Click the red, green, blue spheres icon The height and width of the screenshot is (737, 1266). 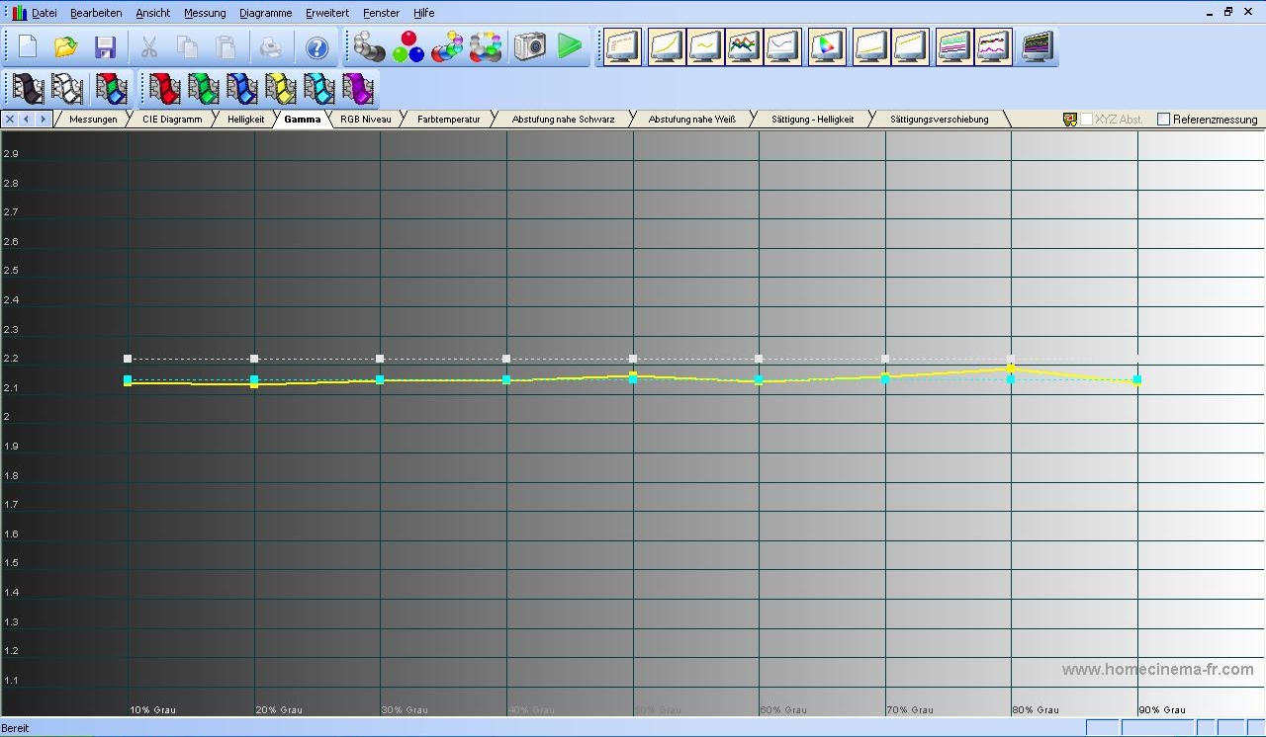tap(407, 46)
